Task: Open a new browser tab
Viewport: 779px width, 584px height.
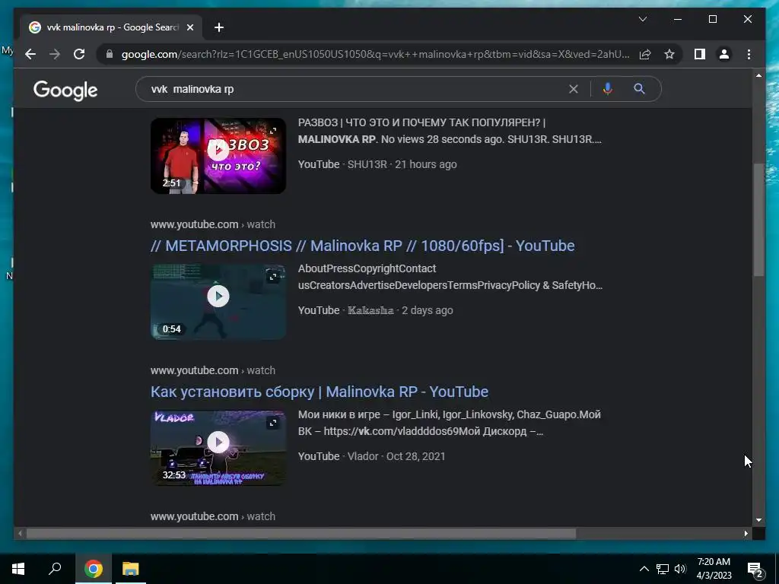Action: click(x=218, y=27)
